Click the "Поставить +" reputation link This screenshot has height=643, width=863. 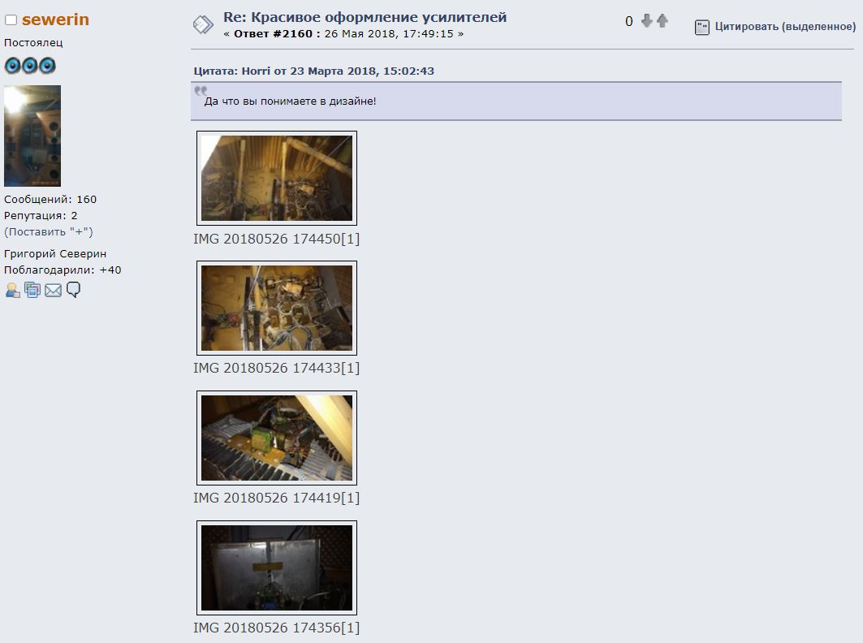point(49,231)
